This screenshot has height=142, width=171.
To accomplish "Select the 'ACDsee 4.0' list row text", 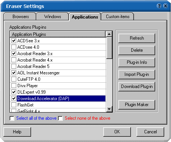I will point(28,47).
